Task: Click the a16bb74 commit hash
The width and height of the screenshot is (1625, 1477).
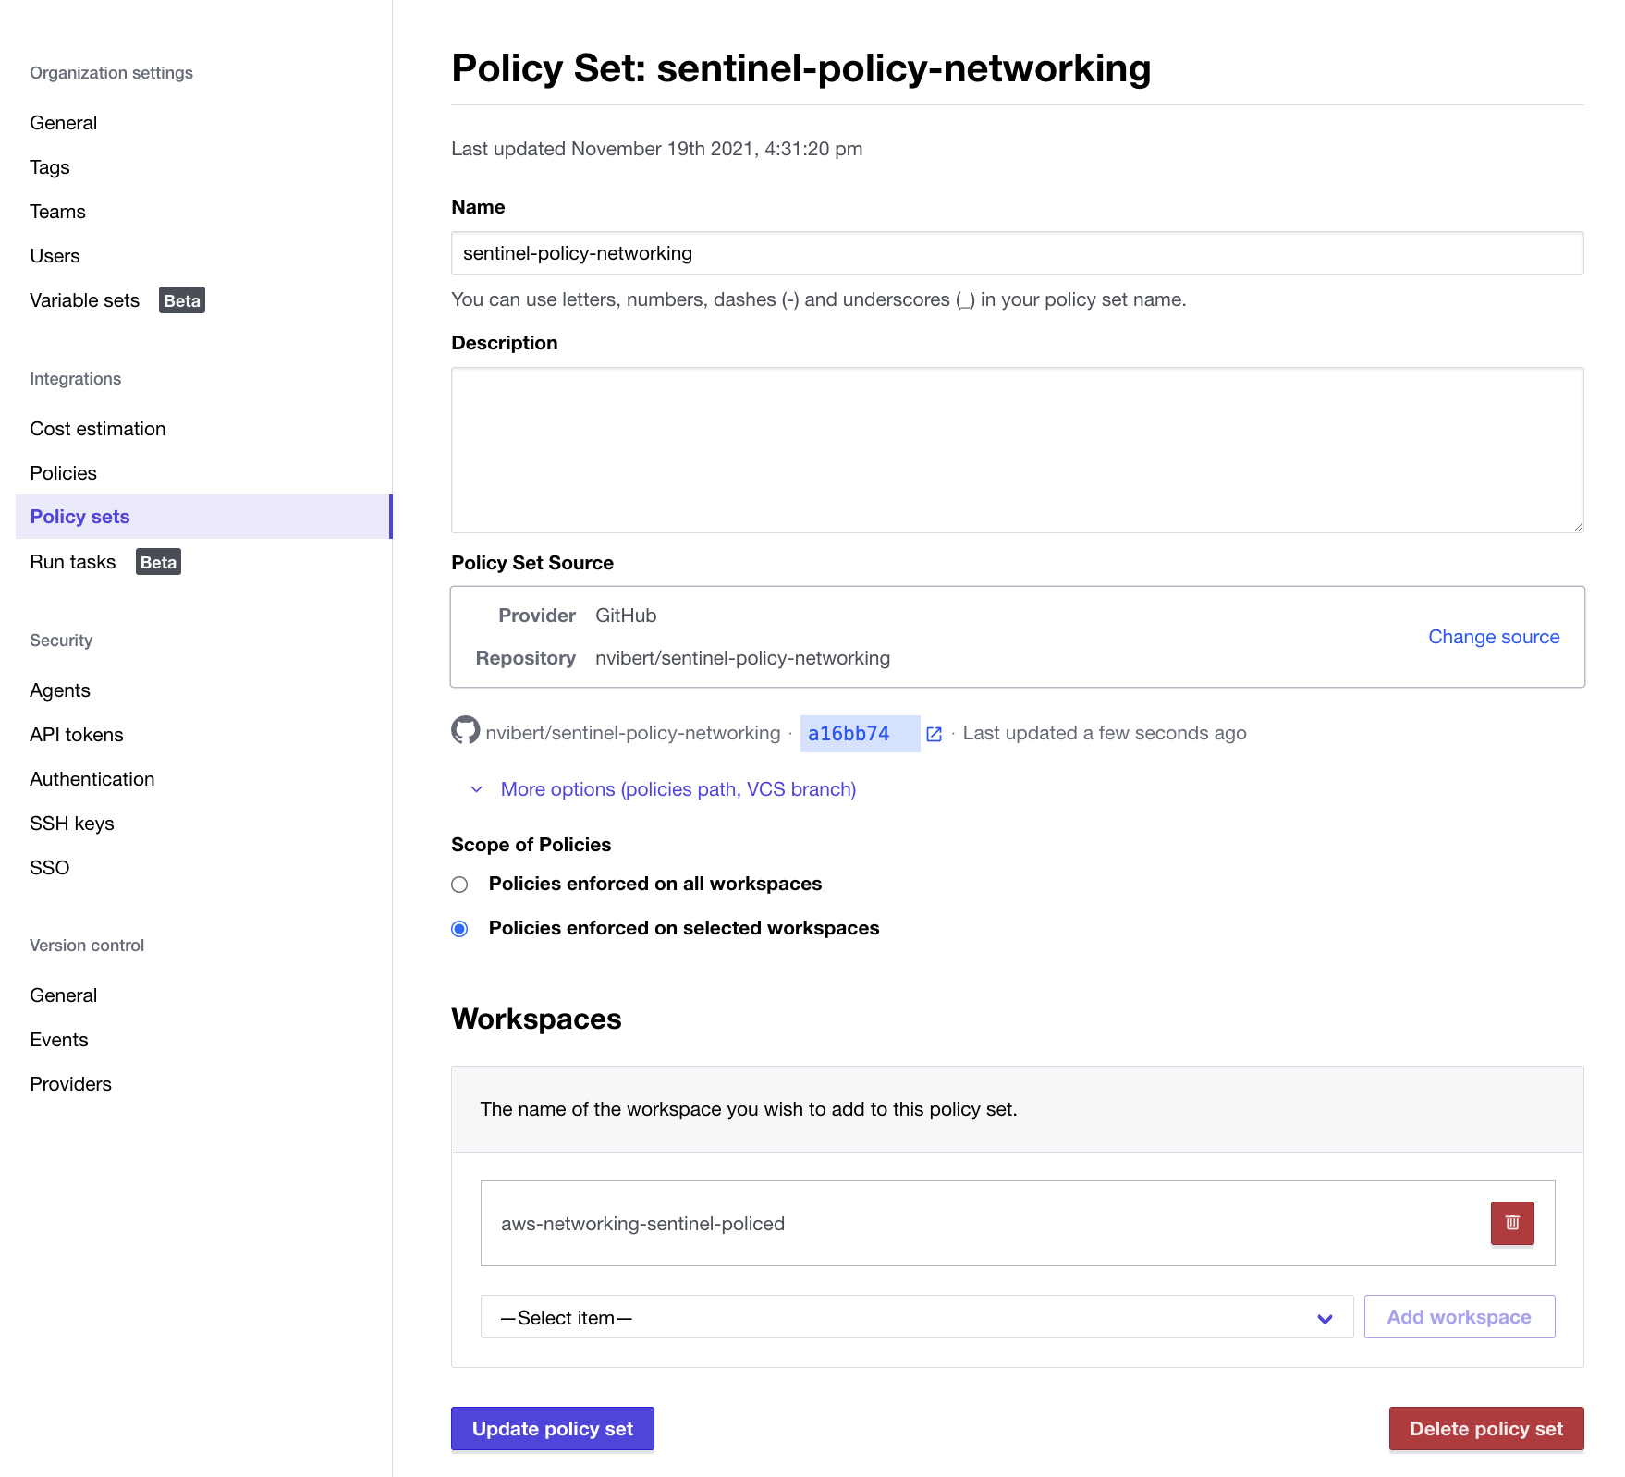Action: click(849, 734)
